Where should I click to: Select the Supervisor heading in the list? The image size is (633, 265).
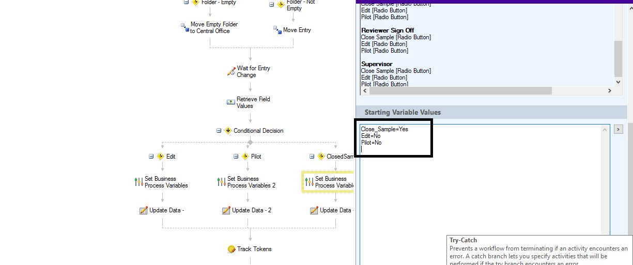coord(377,64)
